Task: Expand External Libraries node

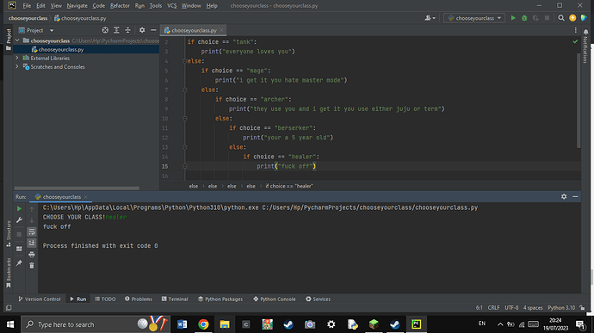Action: coord(17,58)
